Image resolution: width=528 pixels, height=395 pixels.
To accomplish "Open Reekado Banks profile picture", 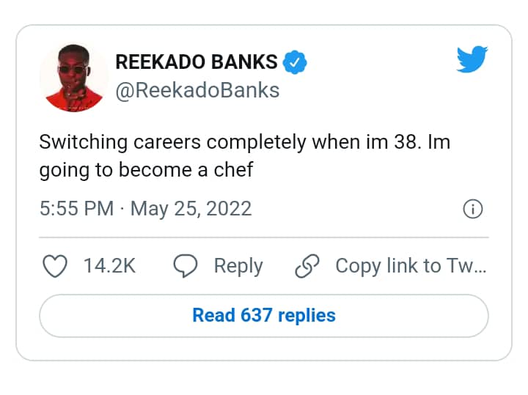I will click(73, 78).
